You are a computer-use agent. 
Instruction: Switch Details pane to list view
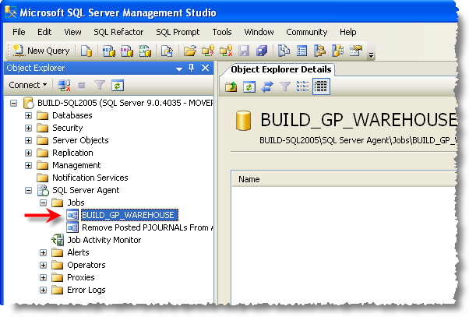tap(303, 86)
